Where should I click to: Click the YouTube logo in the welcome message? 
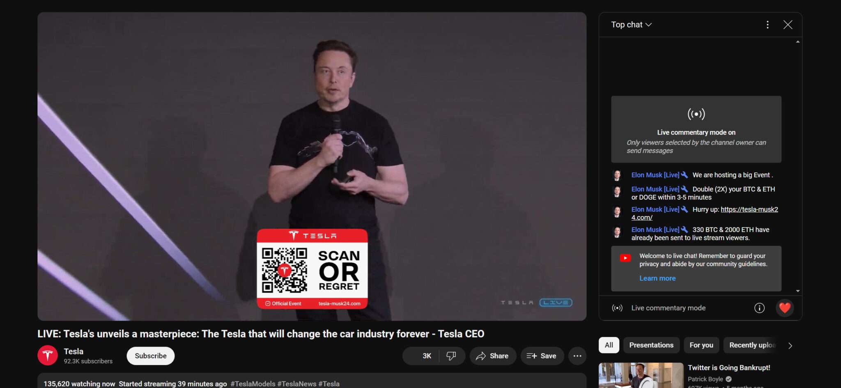(625, 258)
